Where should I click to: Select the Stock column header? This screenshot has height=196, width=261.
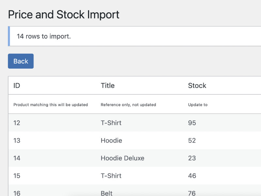pyautogui.click(x=197, y=86)
